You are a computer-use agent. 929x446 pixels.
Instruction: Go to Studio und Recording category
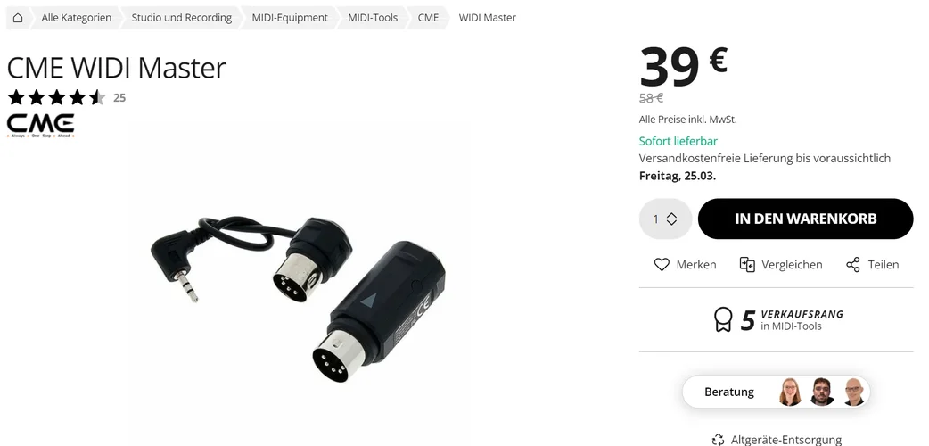click(181, 18)
